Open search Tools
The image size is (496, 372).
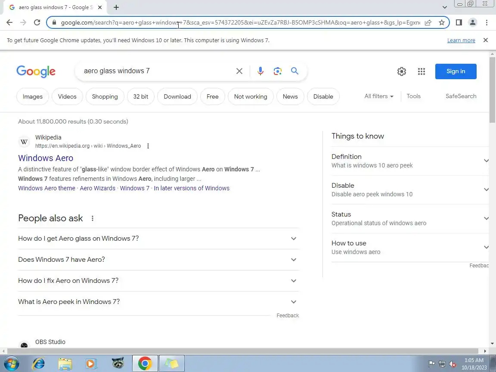413,96
